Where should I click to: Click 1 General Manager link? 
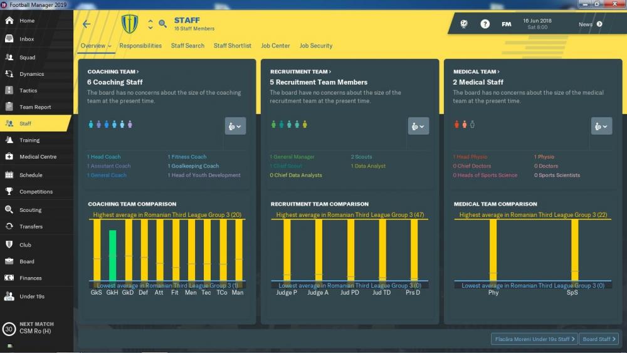click(292, 157)
